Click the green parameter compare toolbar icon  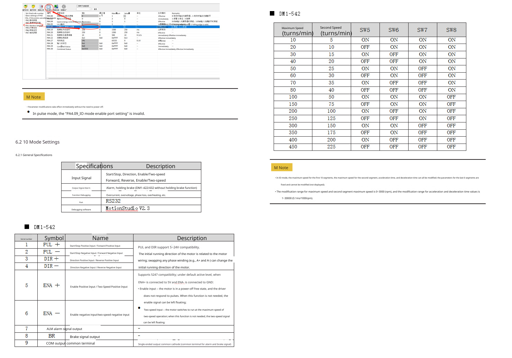[56, 7]
